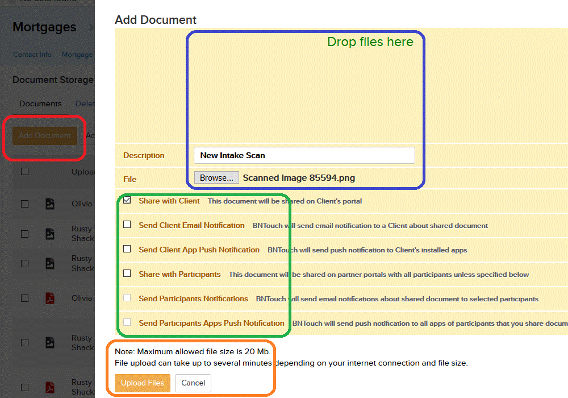
Task: Click the Send Client Email Notification label
Action: [x=191, y=225]
